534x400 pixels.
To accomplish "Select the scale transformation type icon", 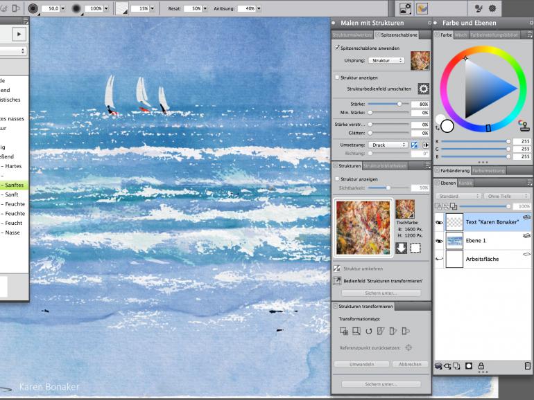I will (x=356, y=331).
